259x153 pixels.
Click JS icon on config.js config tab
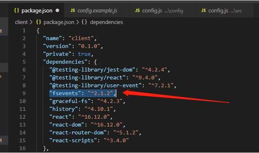(137, 11)
